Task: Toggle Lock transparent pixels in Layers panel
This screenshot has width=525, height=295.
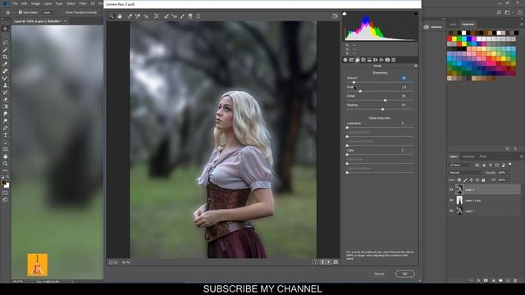Action: [459, 180]
